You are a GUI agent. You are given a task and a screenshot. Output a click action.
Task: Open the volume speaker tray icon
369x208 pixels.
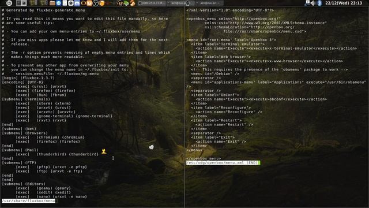click(x=312, y=3)
